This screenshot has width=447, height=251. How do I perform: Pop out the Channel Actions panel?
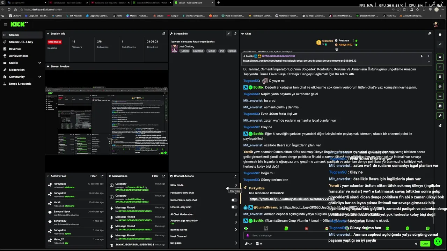point(235,176)
